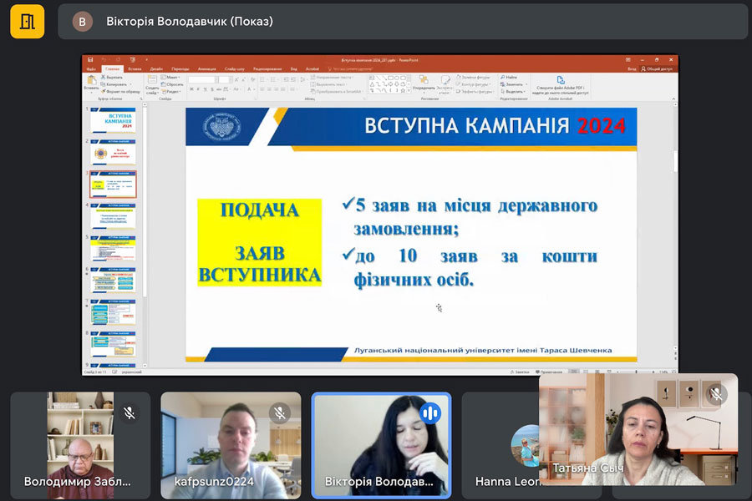Image resolution: width=752 pixels, height=501 pixels.
Task: Select slide 5 thumbnail
Action: click(x=113, y=248)
